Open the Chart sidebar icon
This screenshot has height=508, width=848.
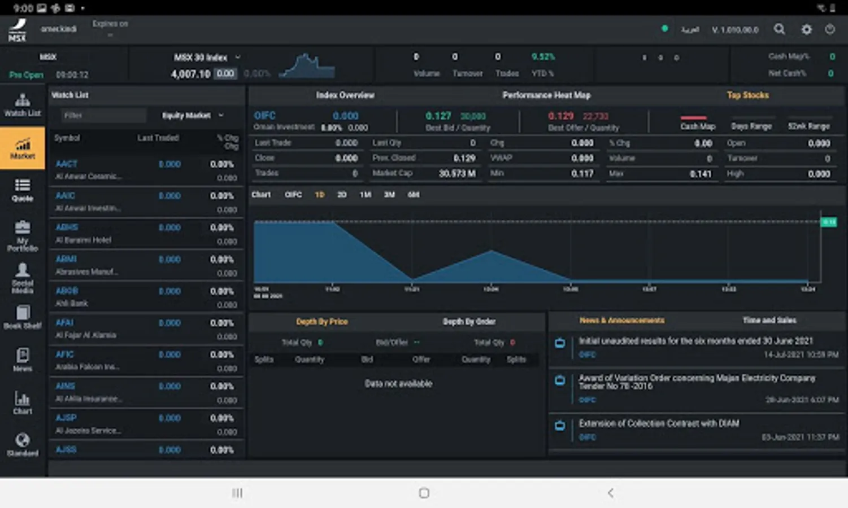pos(23,402)
